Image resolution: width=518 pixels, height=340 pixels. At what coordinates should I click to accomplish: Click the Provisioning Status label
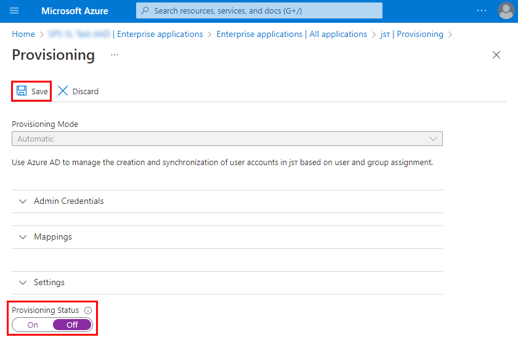click(45, 310)
